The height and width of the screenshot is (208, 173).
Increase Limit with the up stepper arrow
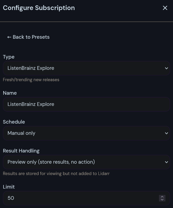coord(162,197)
